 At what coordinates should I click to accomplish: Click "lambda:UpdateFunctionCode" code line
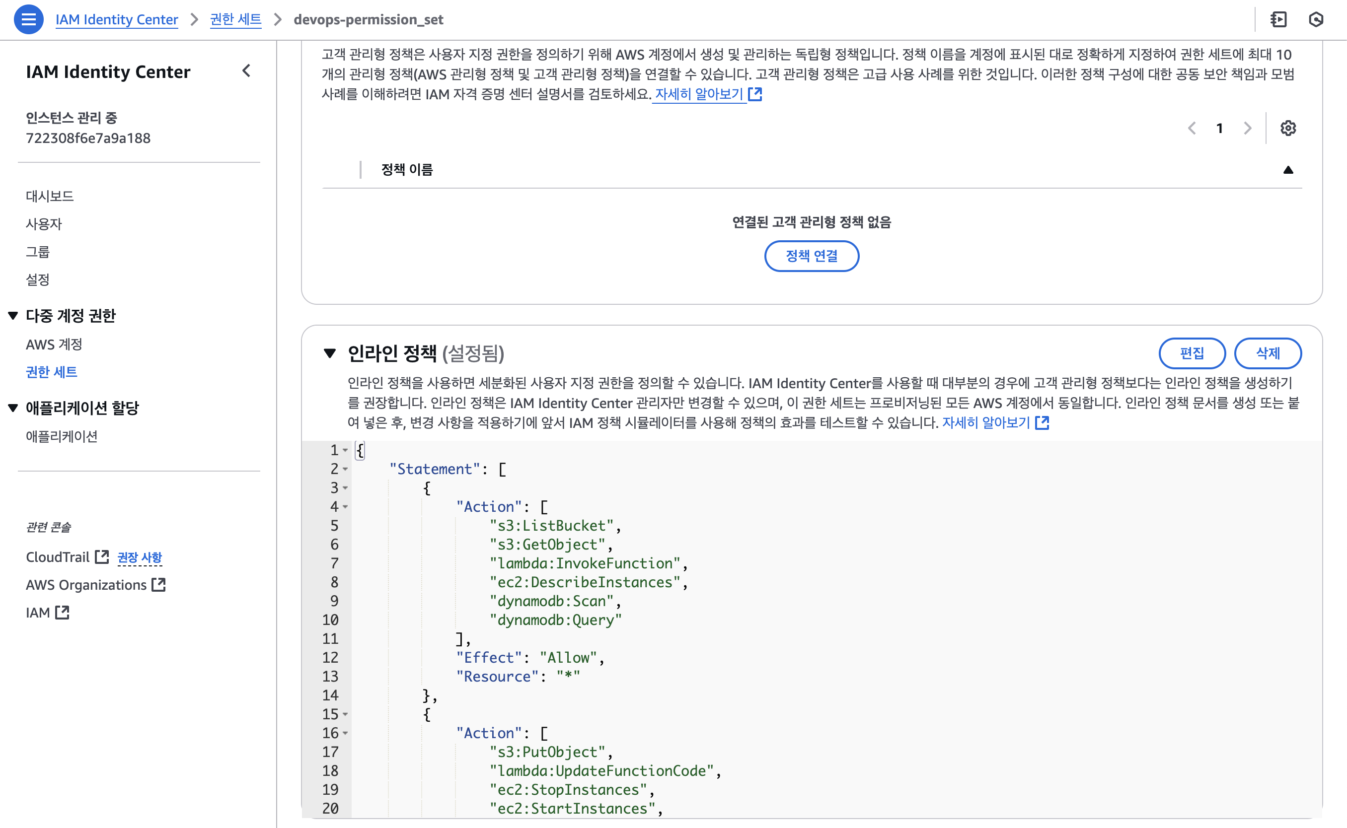coord(605,771)
